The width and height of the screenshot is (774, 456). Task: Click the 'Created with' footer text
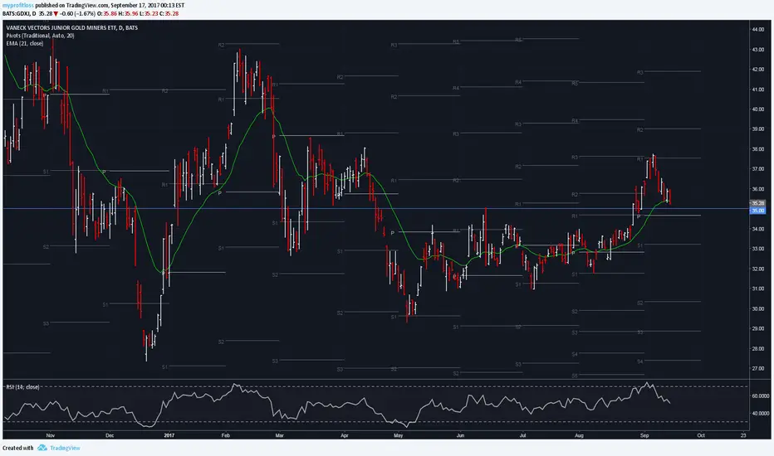pyautogui.click(x=17, y=448)
